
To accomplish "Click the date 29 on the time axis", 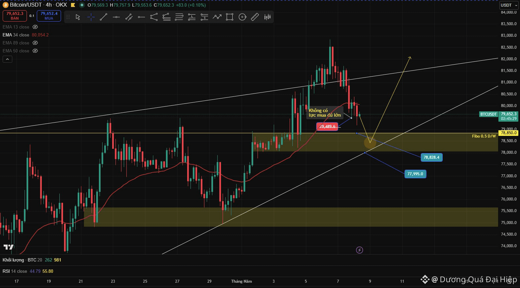I will (209, 281).
